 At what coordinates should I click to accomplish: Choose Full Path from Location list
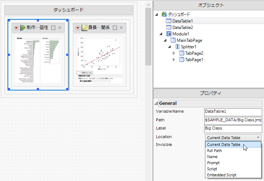(x=215, y=151)
